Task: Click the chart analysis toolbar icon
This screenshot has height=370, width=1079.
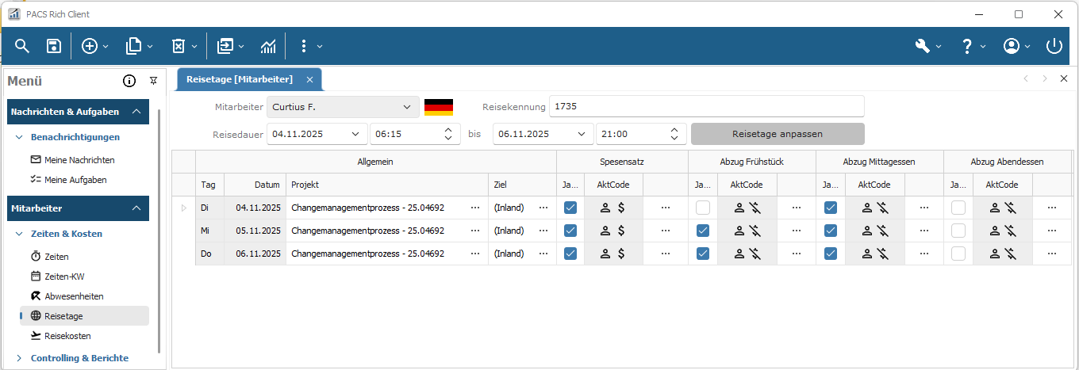Action: tap(268, 47)
